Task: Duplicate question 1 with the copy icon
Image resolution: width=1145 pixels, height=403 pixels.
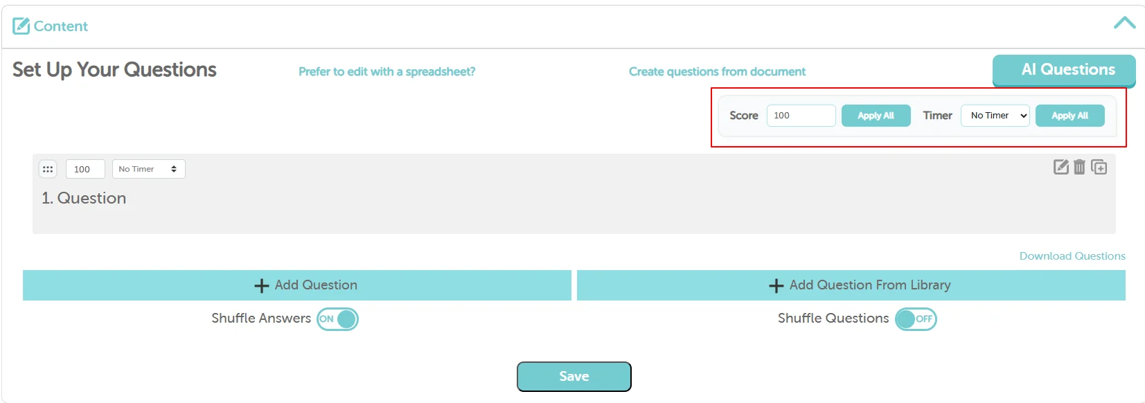Action: point(1099,167)
